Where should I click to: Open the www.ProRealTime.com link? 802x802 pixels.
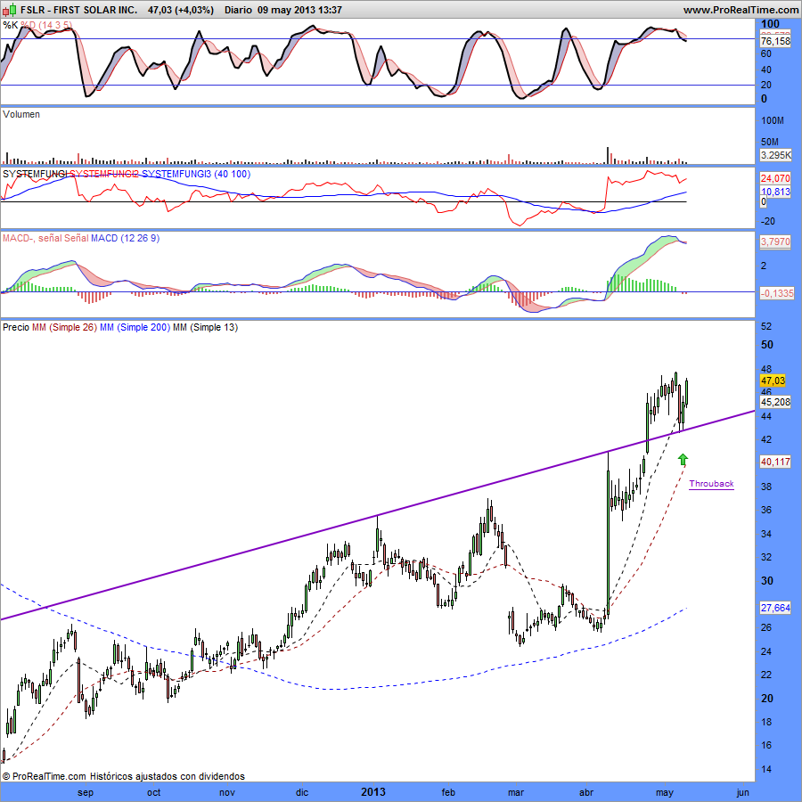point(741,10)
